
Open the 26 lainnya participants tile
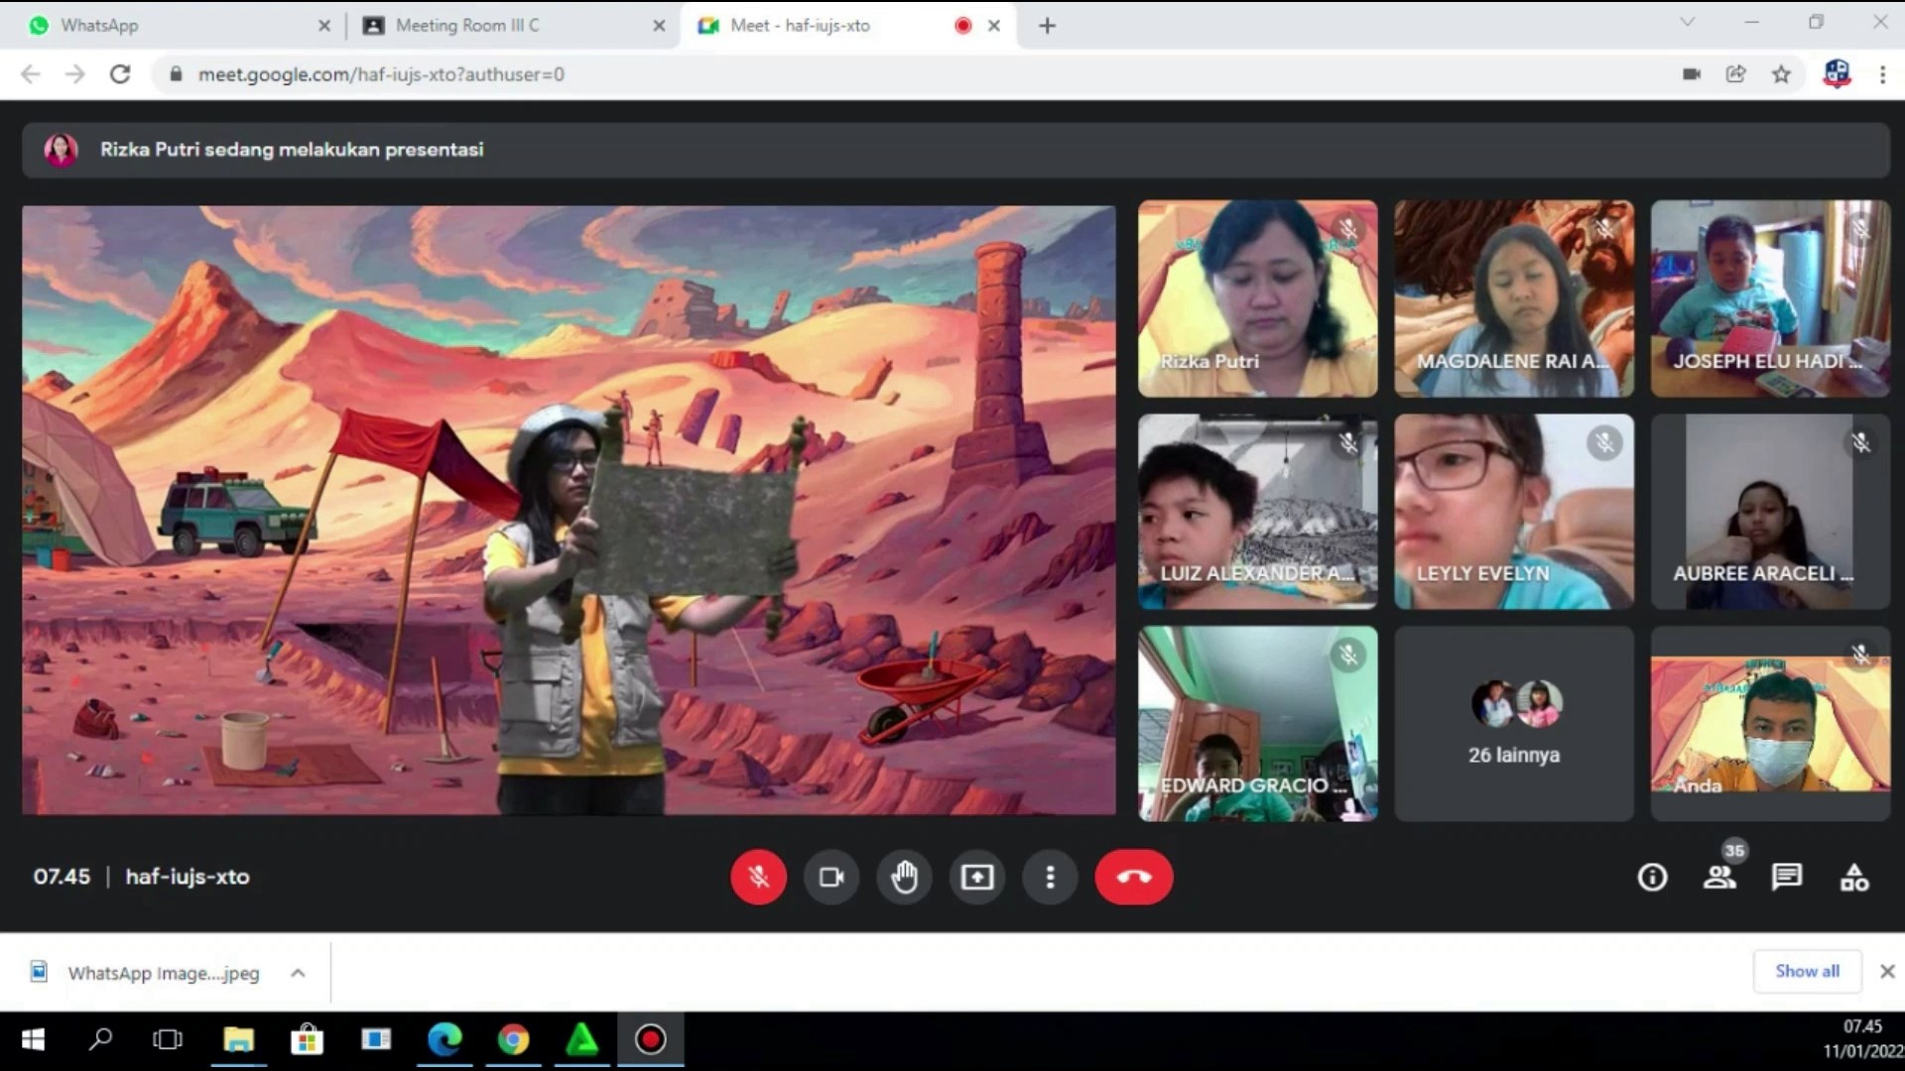coord(1513,724)
